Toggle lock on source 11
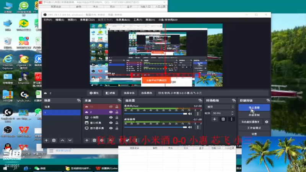 coord(117,107)
